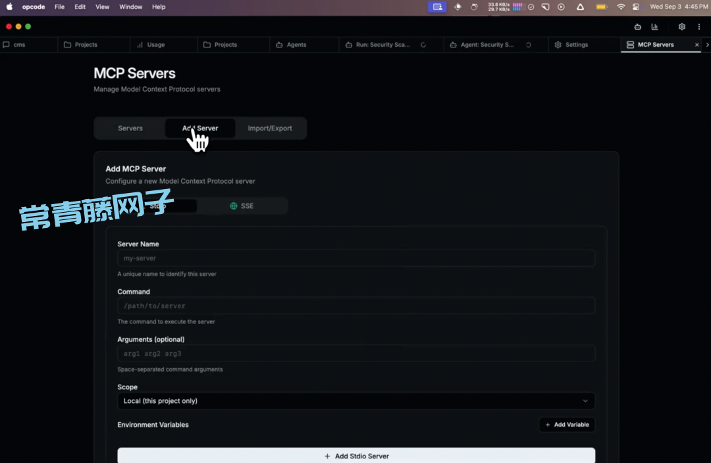Open usage dashboard bar chart icon

tap(654, 27)
